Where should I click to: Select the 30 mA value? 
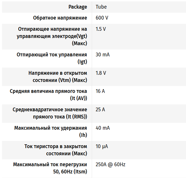pyautogui.click(x=103, y=55)
